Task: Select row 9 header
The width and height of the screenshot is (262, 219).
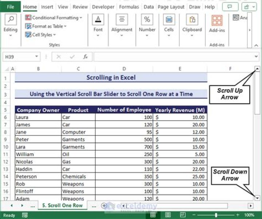Action: [x=5, y=139]
